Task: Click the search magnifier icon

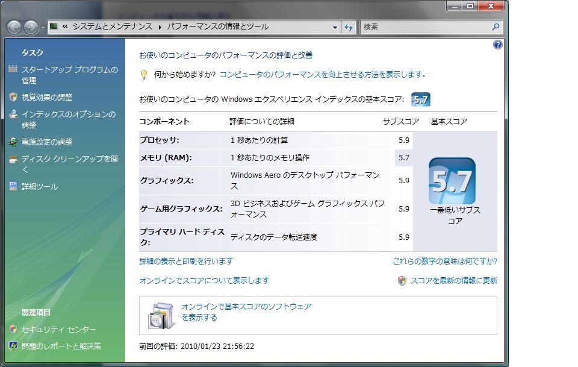Action: point(496,27)
